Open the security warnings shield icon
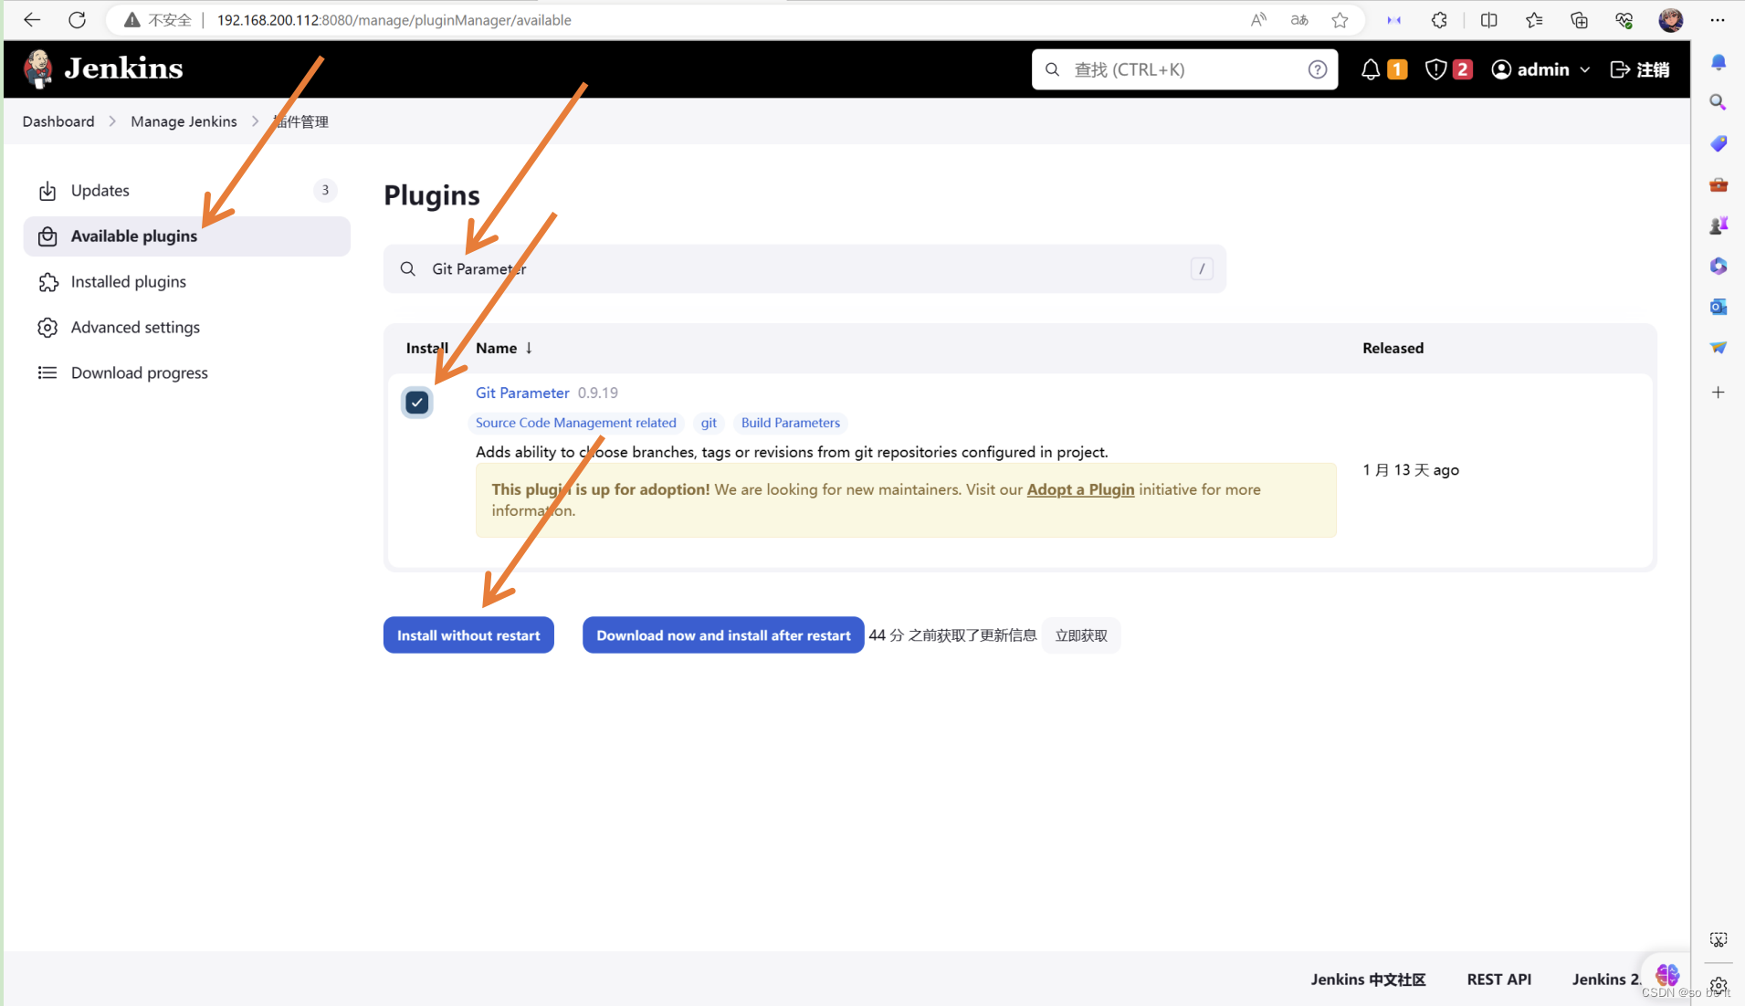This screenshot has width=1745, height=1006. click(x=1435, y=69)
